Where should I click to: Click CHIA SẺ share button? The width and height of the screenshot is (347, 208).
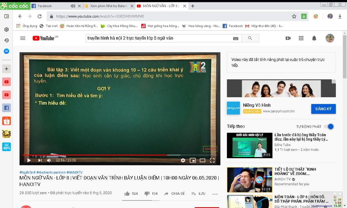pos(175,194)
